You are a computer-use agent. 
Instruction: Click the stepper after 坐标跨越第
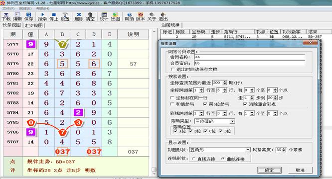(201, 90)
